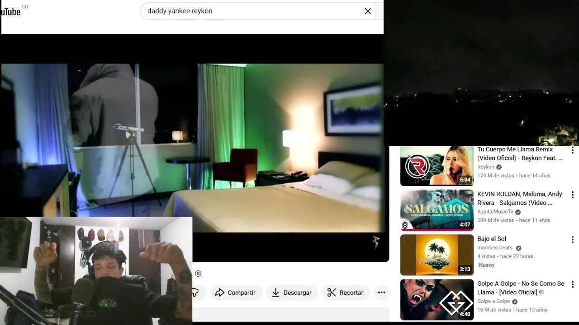Click the '16 M de vistas' text
The height and width of the screenshot is (325, 579).
(x=494, y=310)
